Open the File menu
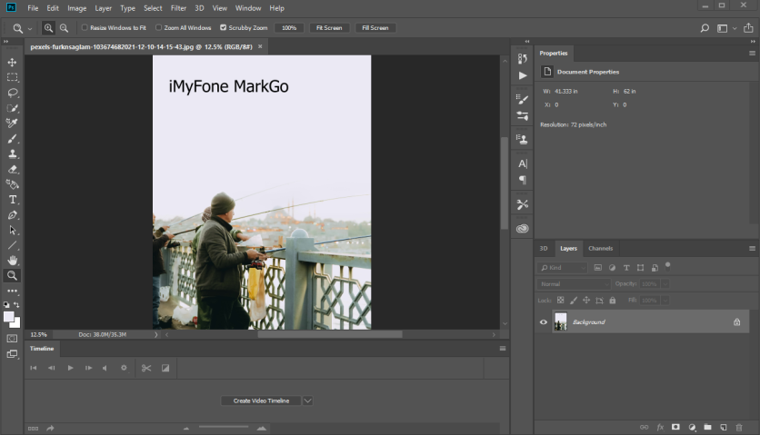The image size is (760, 435). 33,8
